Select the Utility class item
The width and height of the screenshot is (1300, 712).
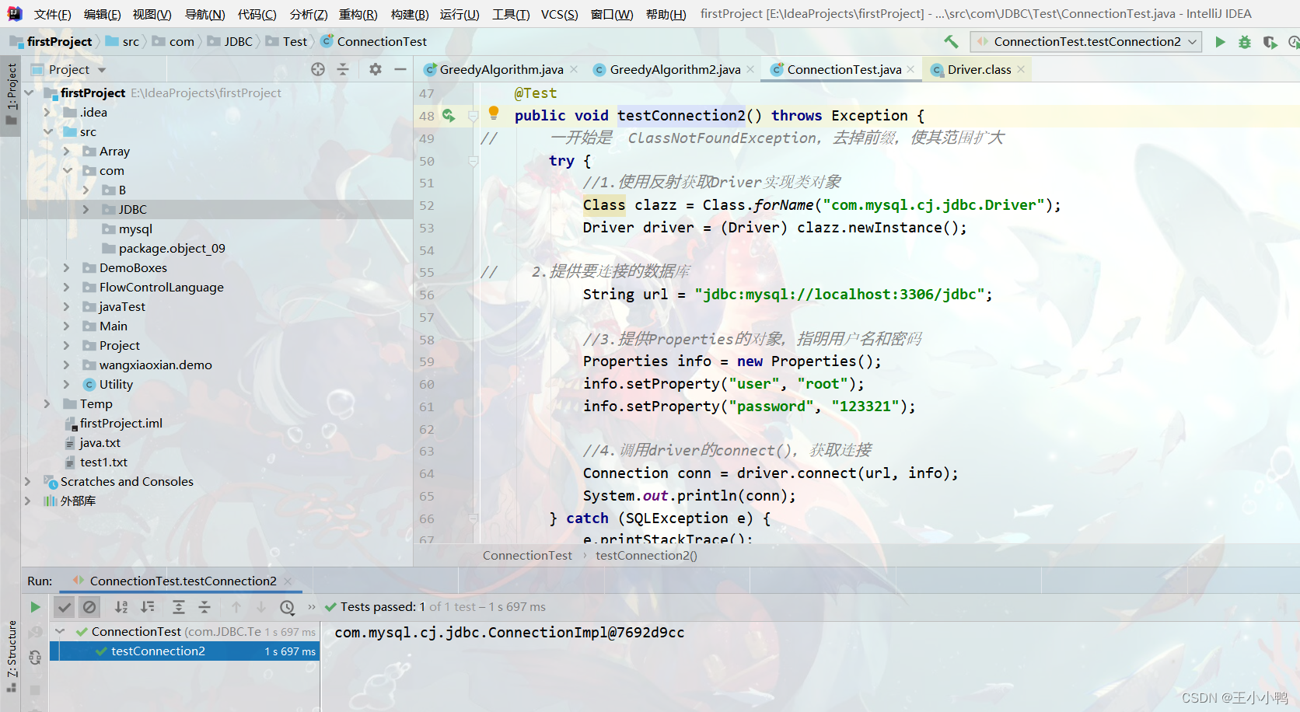(x=116, y=385)
